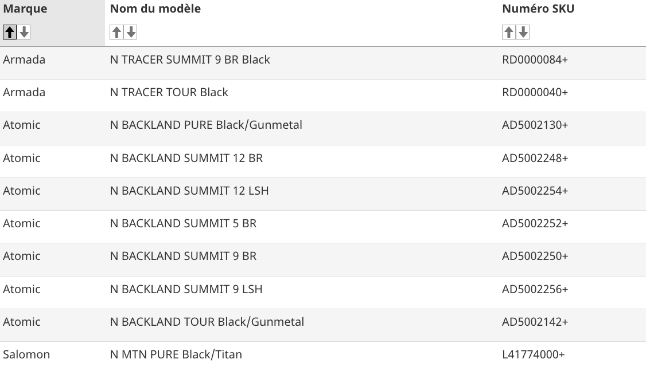646x371 pixels.
Task: Sort Marque column ascending
Action: [x=10, y=32]
